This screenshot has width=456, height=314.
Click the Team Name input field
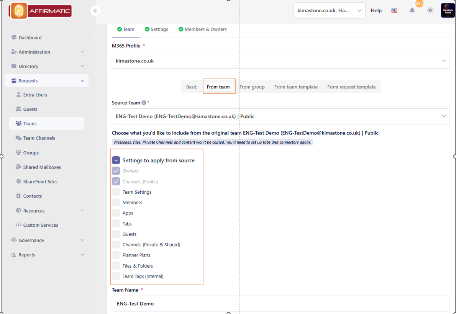click(280, 304)
